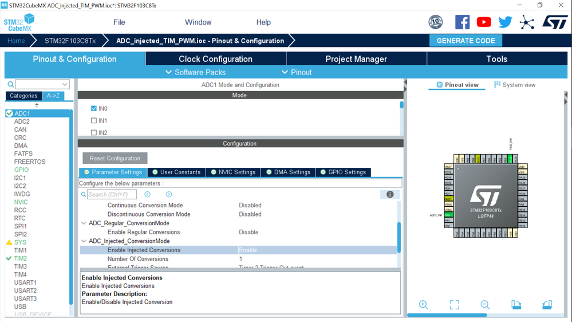Select the Parameter Settings tab
572x322 pixels.
(x=113, y=172)
